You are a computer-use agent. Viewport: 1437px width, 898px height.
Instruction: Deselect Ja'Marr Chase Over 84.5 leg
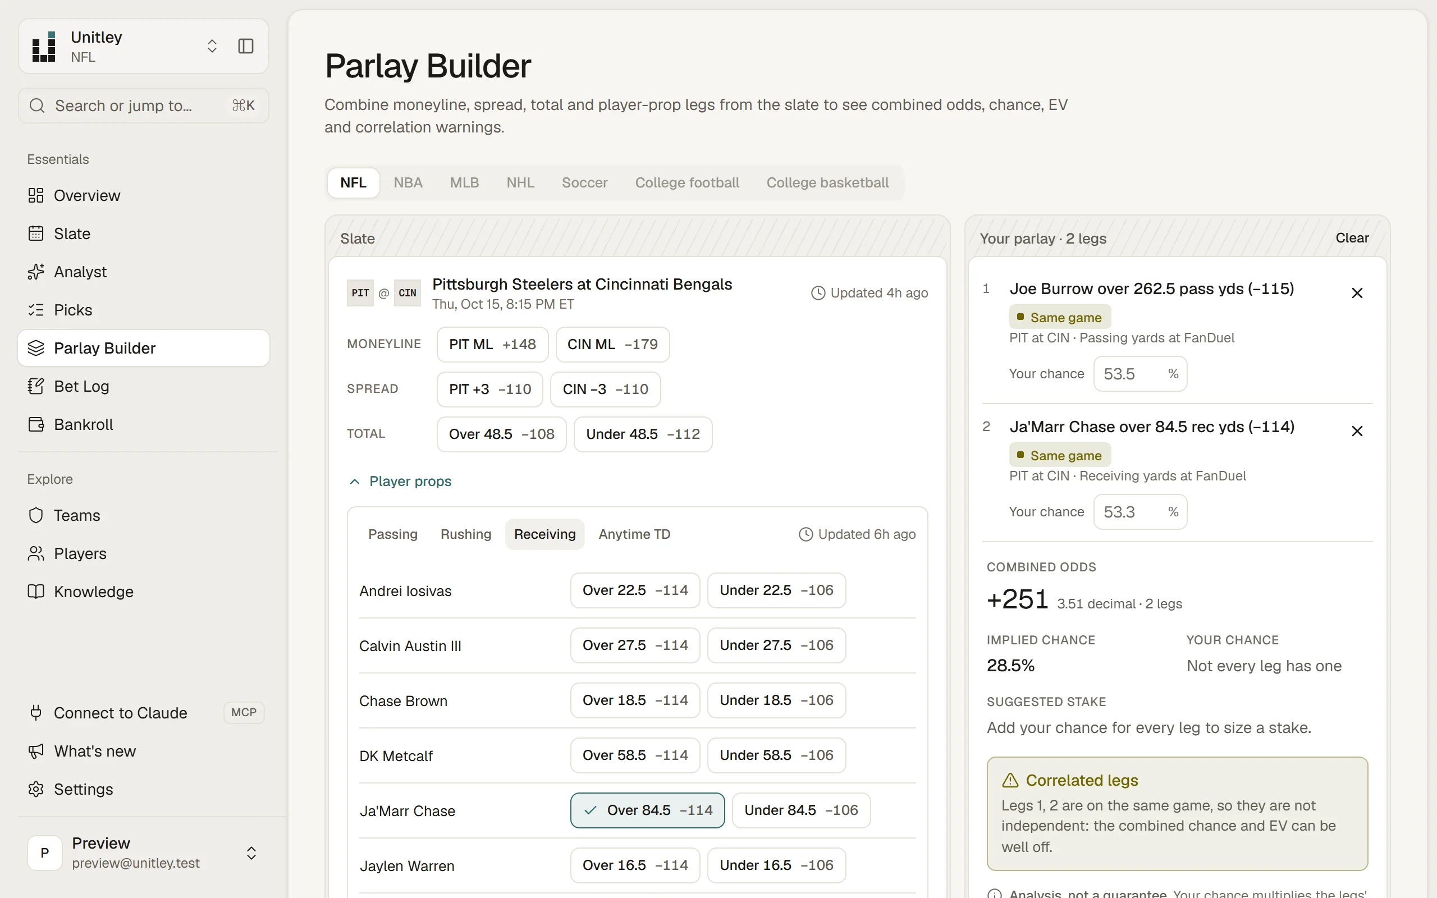[x=647, y=810]
